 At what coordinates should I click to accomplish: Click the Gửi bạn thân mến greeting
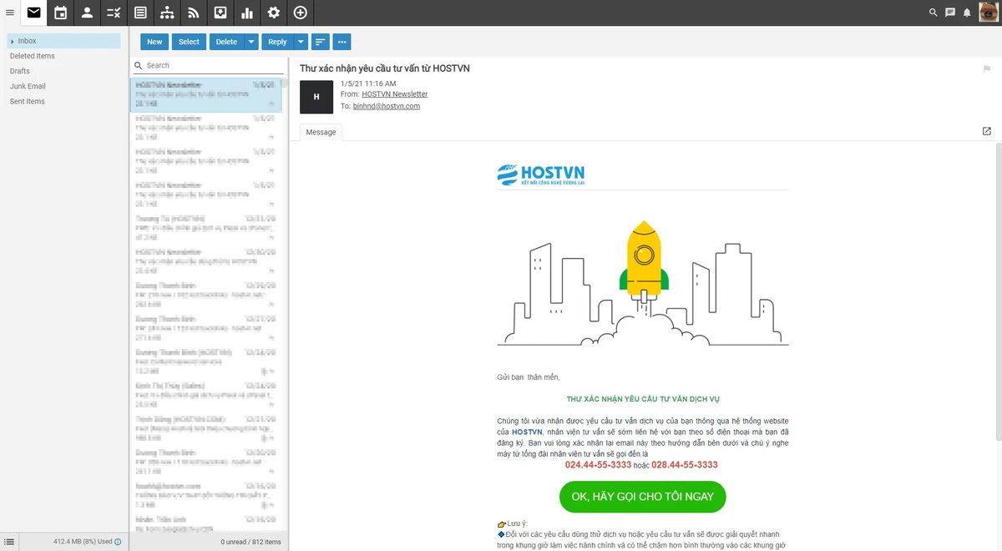pos(529,377)
